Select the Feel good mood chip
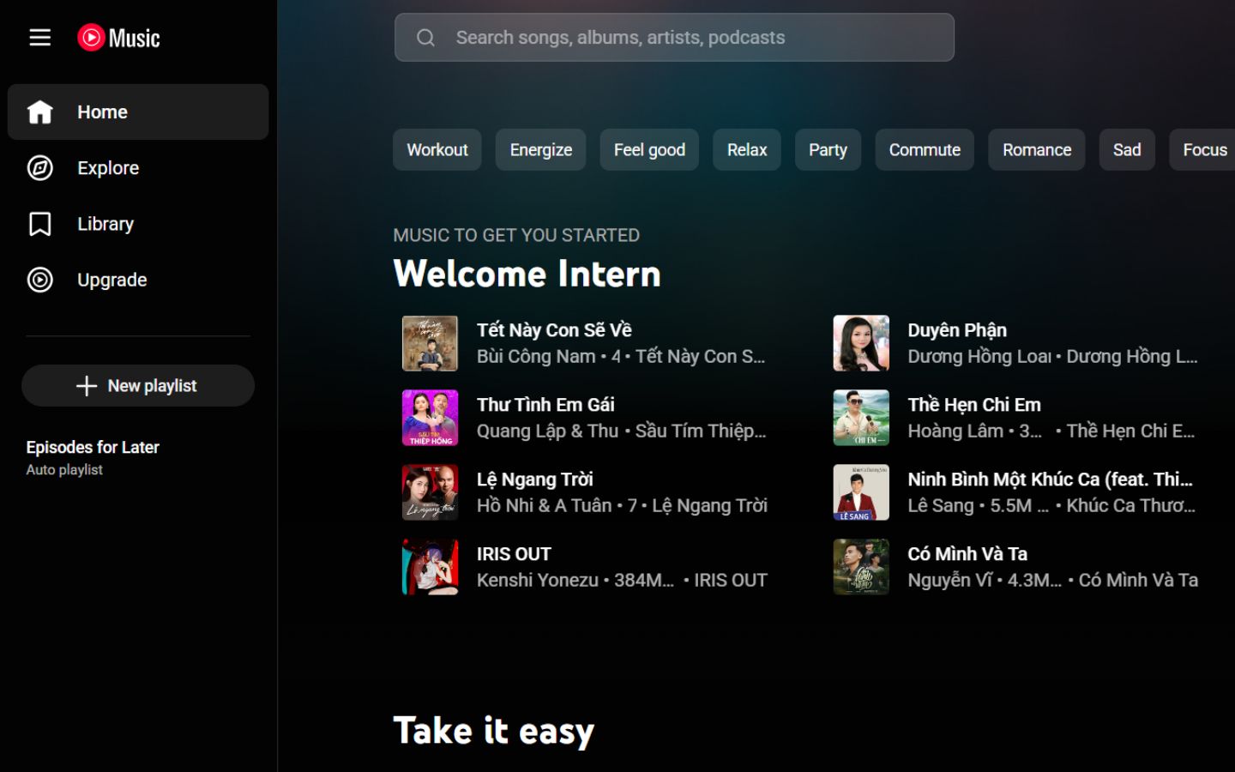Viewport: 1235px width, 772px height. coord(649,150)
